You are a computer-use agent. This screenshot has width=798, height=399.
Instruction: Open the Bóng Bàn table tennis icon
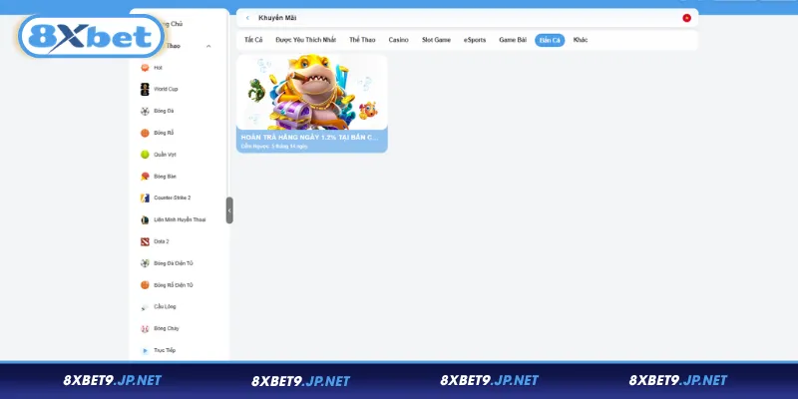click(x=145, y=177)
